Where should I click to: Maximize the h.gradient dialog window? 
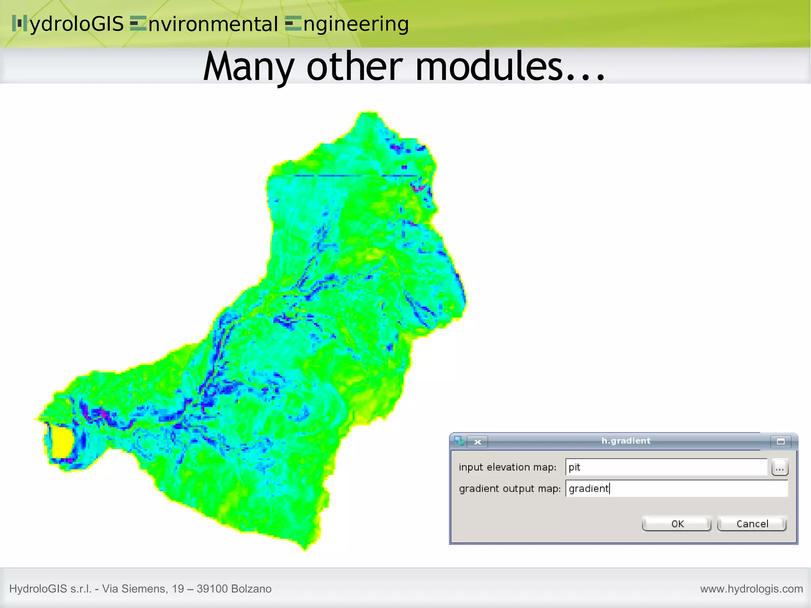(781, 441)
